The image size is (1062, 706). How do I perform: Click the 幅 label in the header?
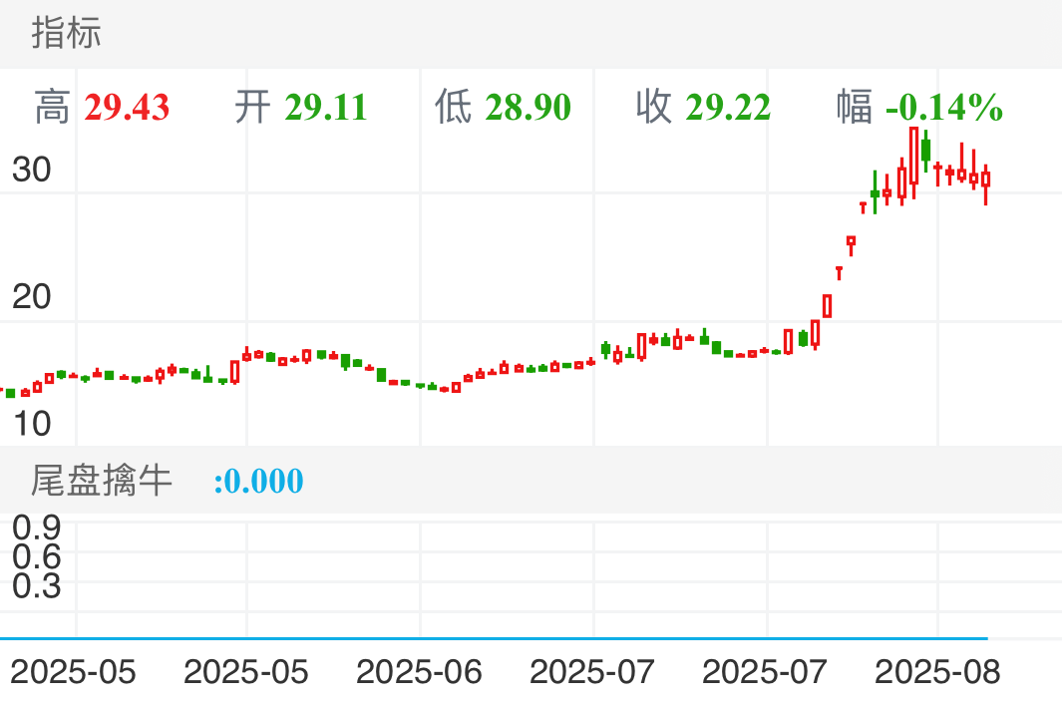pyautogui.click(x=854, y=108)
